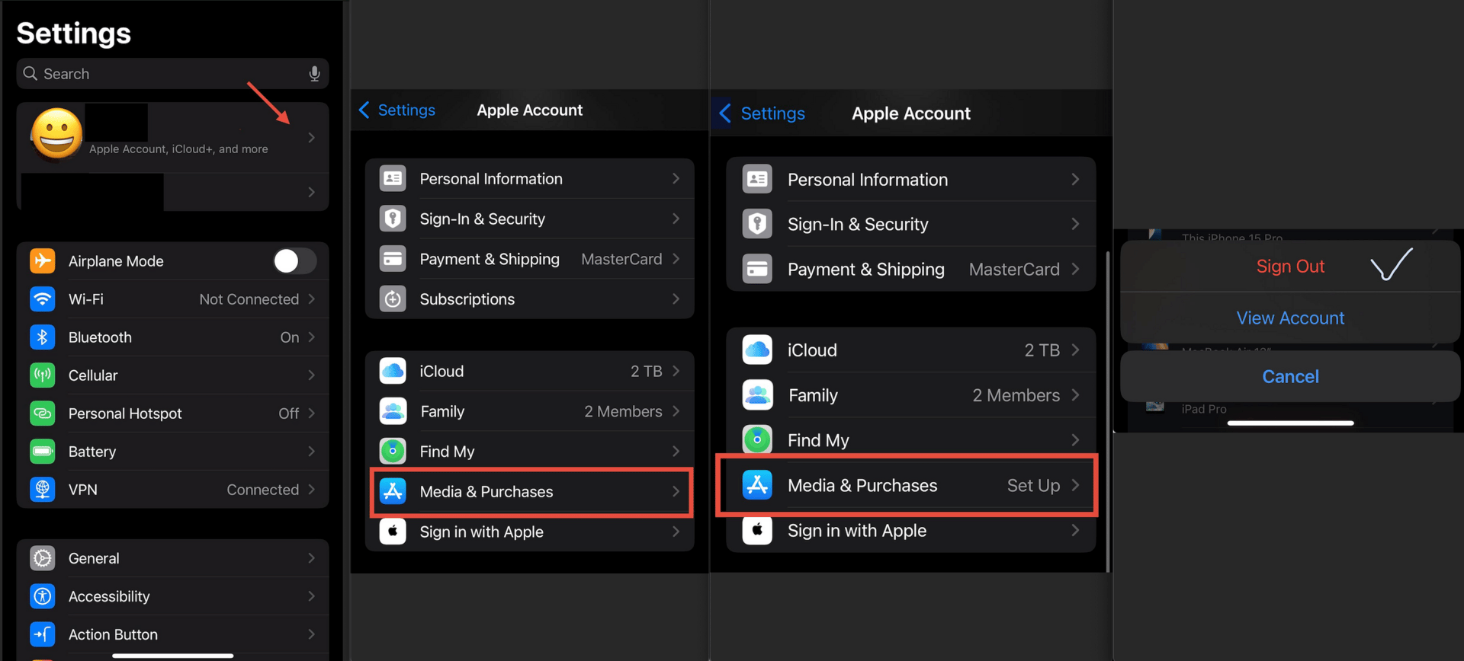Expand the Subscriptions row chevron
The image size is (1464, 661).
click(676, 299)
